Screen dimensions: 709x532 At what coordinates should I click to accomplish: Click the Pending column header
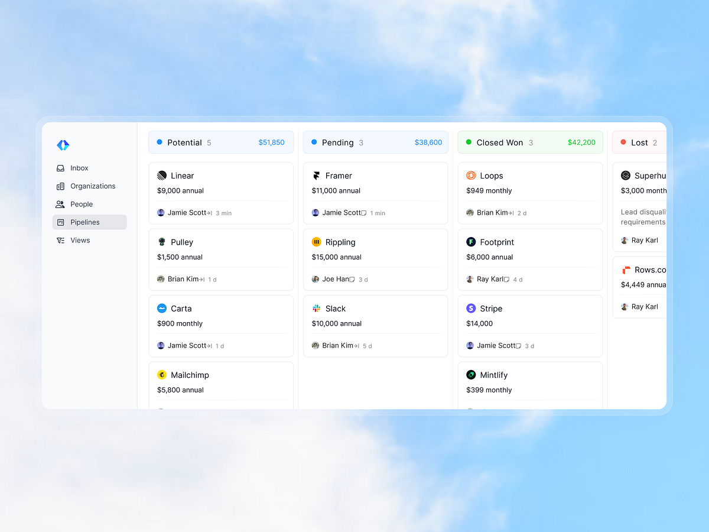pyautogui.click(x=376, y=142)
